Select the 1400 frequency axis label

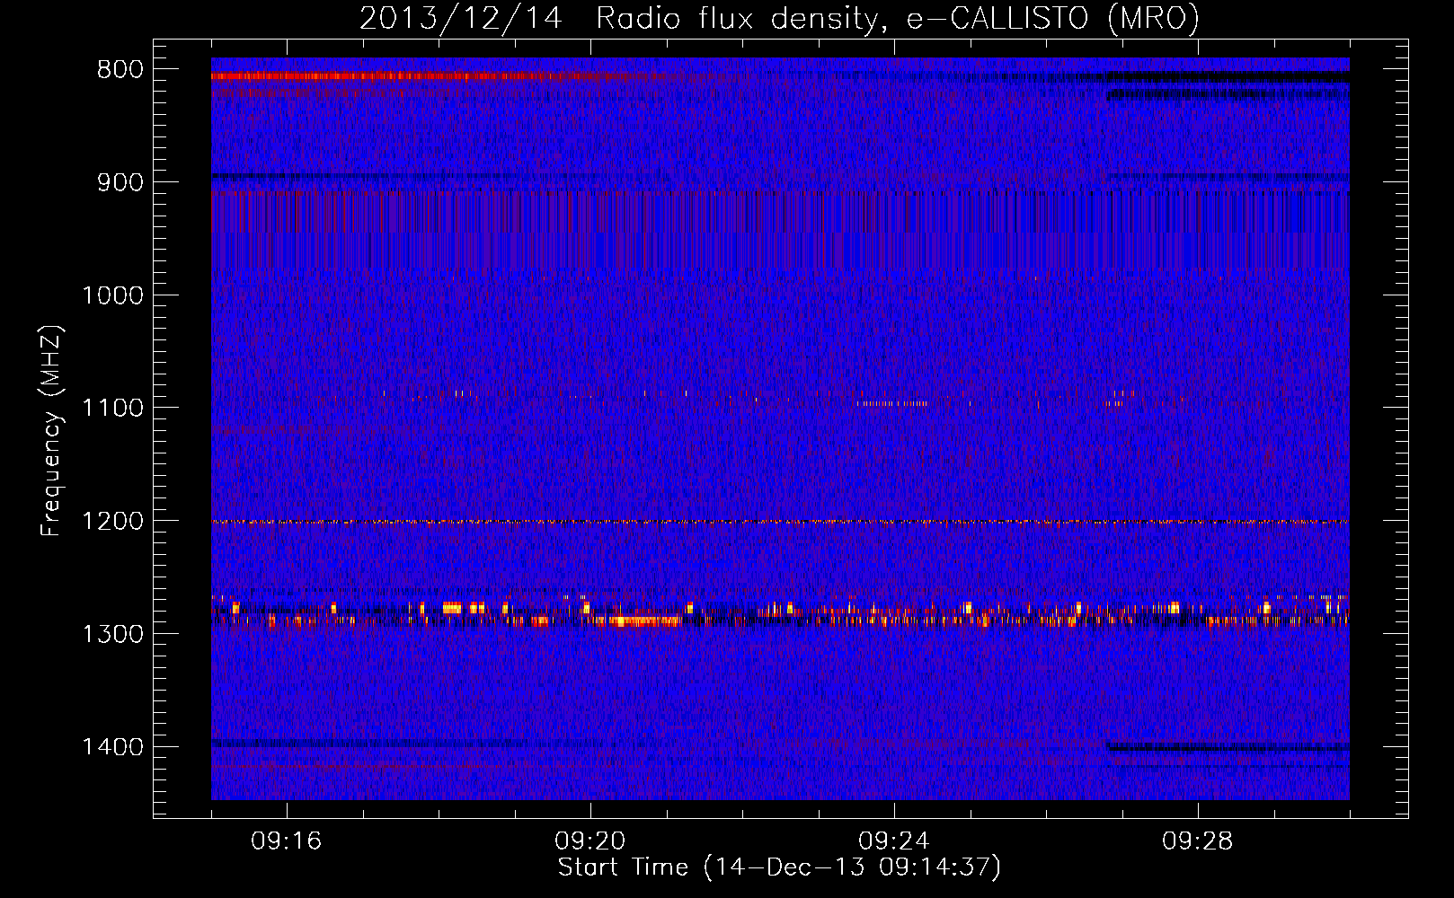pyautogui.click(x=112, y=747)
